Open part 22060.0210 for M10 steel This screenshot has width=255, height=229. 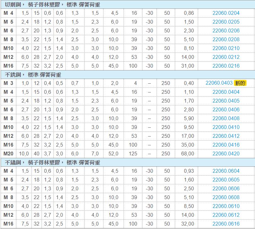[226, 48]
